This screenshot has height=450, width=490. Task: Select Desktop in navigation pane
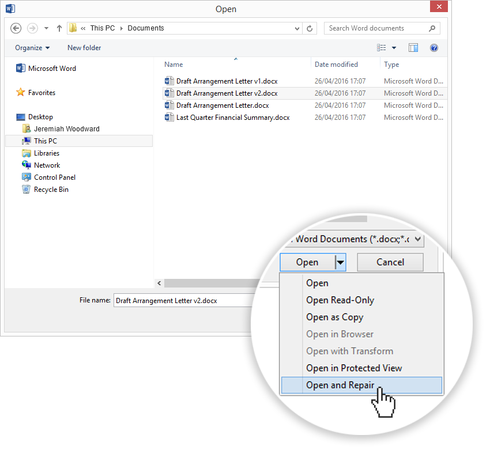35,117
